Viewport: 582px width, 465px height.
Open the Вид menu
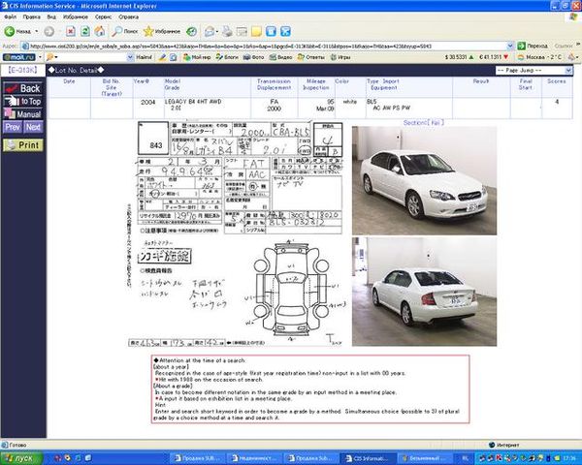tap(51, 17)
